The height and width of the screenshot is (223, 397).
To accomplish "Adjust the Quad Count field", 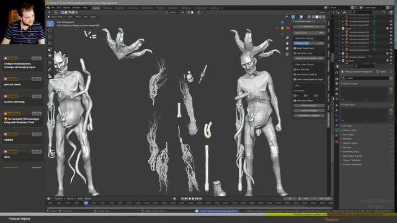I will click(x=309, y=33).
